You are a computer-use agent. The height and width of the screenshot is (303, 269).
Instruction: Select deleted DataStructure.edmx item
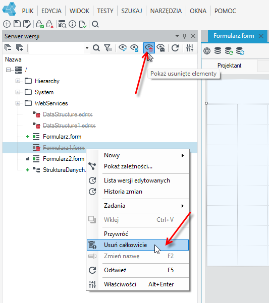[x=68, y=114]
